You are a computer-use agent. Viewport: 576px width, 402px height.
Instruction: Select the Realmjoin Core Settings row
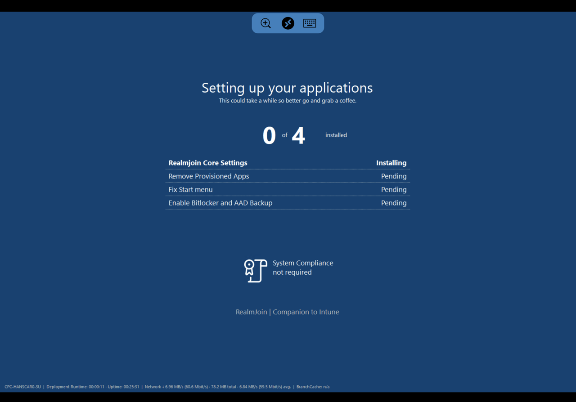[x=288, y=163]
